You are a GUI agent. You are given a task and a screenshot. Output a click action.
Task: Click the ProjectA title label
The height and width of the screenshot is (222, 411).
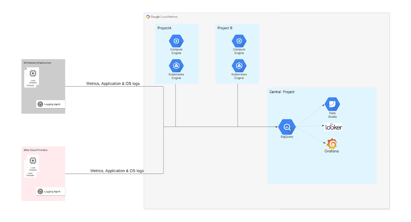coord(164,28)
